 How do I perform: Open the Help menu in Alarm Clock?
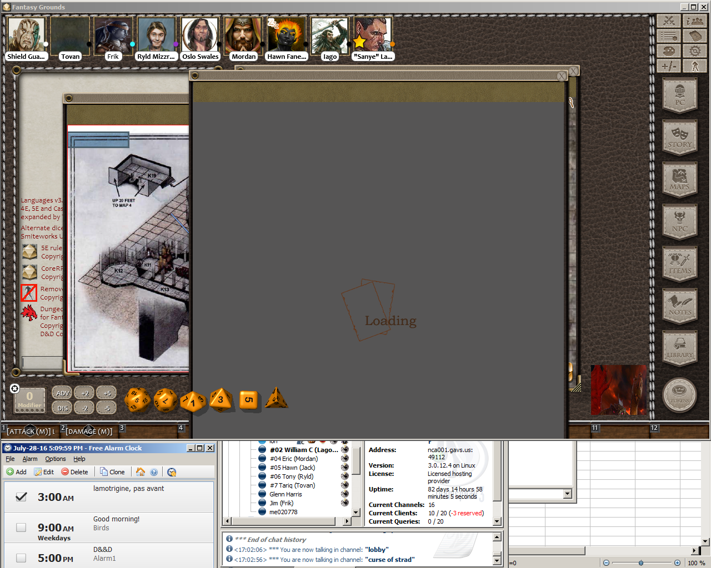(79, 459)
